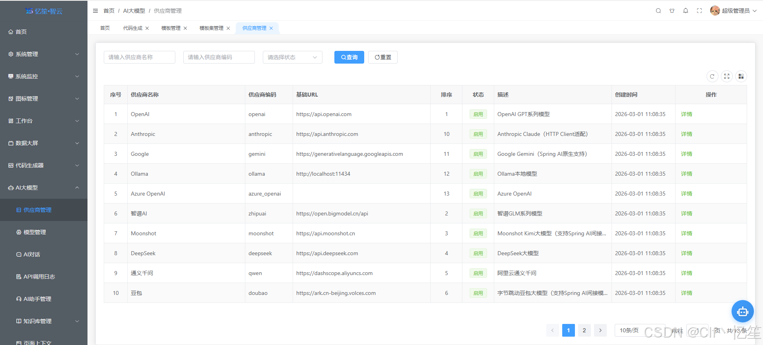Open 详情 for Moonshot row
This screenshot has height=345, width=763.
[x=687, y=233]
